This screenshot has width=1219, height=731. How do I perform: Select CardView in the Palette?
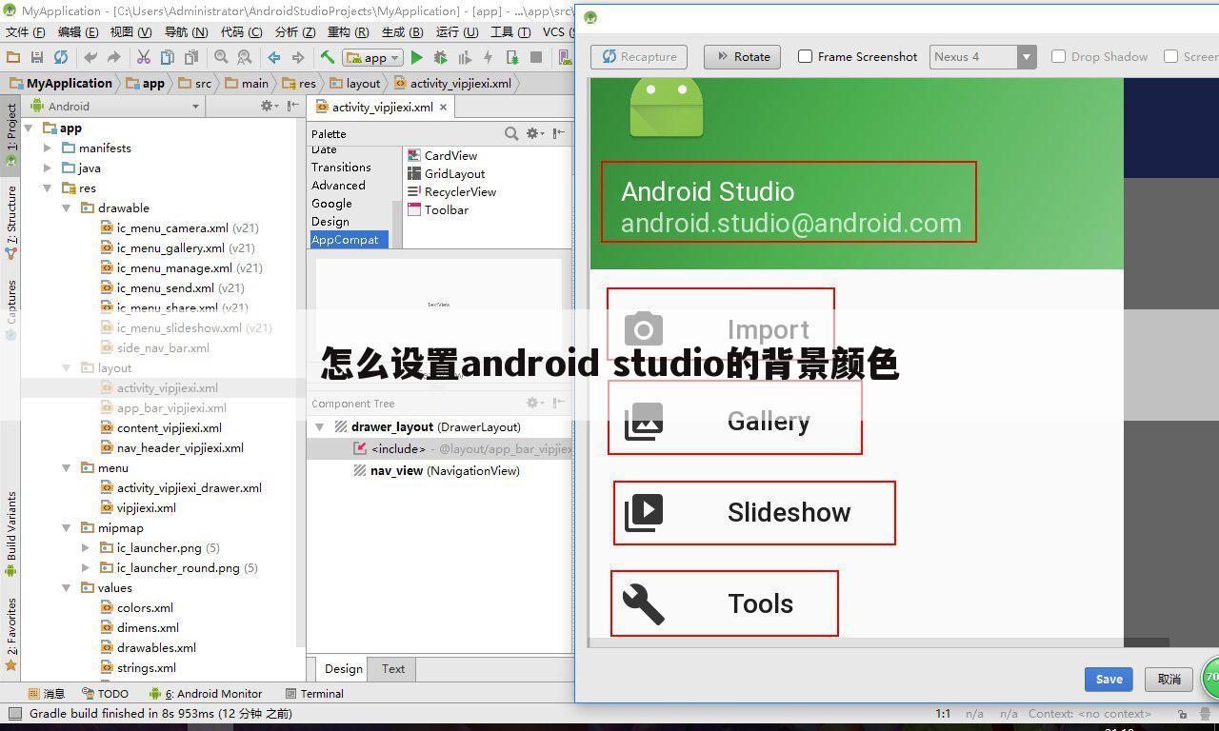pyautogui.click(x=443, y=155)
